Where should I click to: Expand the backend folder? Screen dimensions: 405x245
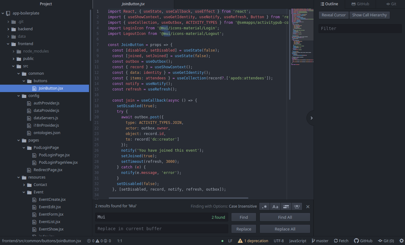click(x=8, y=29)
